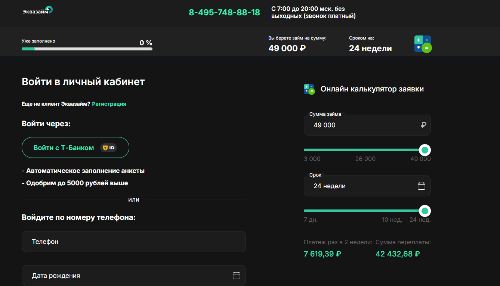Open the calculator icon in the summary bar
Viewport: 500px width, 286px height.
(423, 44)
